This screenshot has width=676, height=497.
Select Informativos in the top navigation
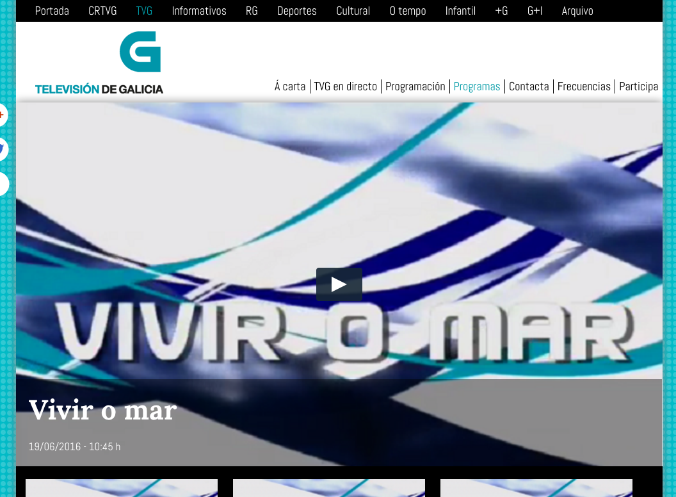[199, 11]
